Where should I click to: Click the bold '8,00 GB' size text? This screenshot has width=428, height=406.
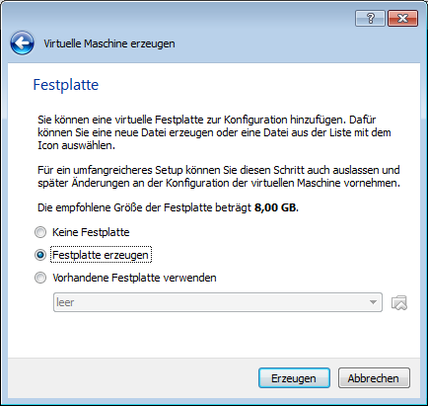point(275,207)
